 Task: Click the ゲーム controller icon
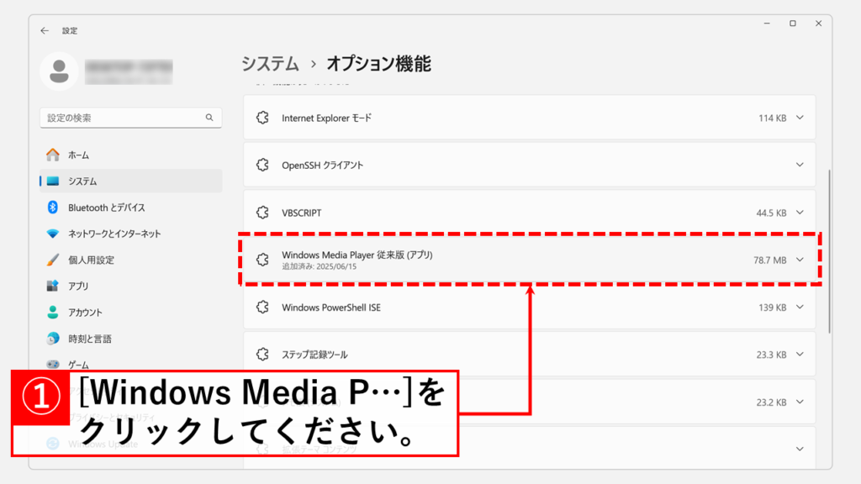pos(53,365)
